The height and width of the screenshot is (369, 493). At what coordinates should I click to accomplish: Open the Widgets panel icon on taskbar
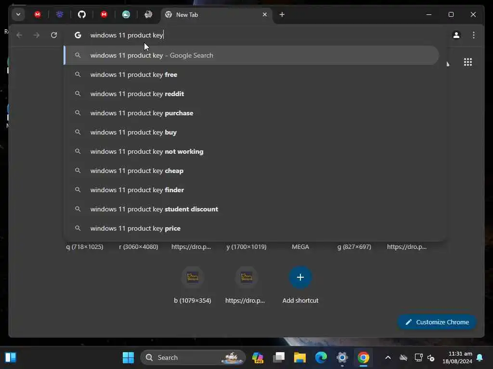coord(11,357)
